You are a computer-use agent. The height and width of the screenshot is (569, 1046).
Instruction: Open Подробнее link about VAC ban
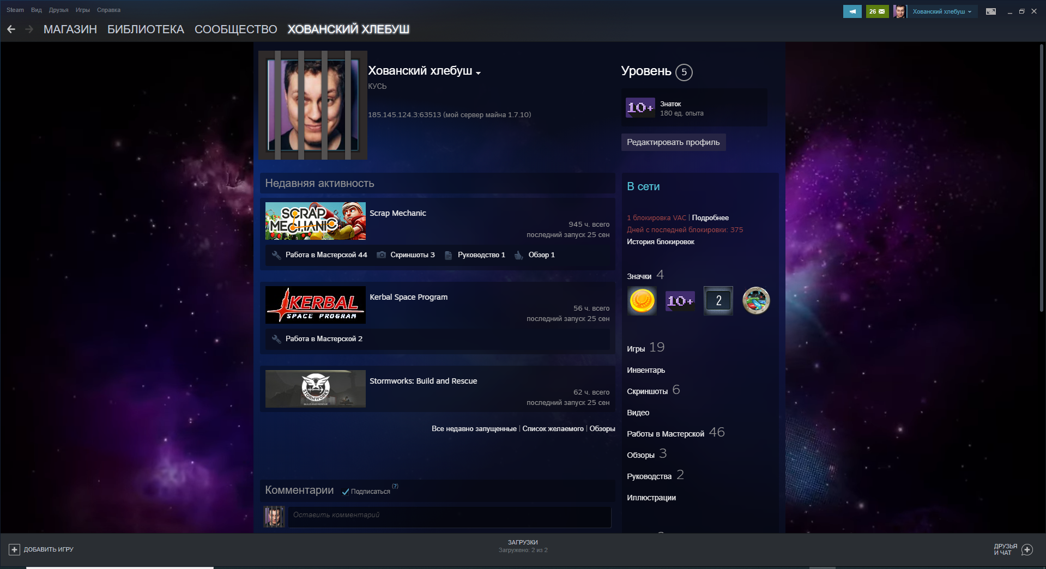(x=710, y=218)
